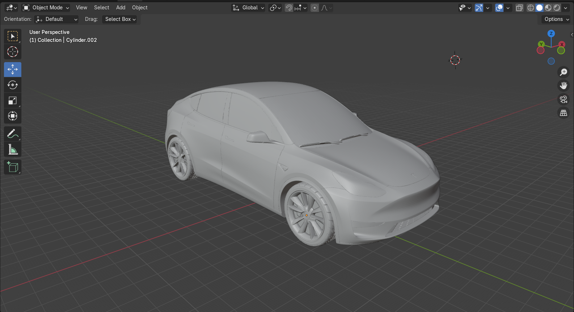Toggle X-ray view
Viewport: 574px width, 312px height.
click(x=519, y=8)
